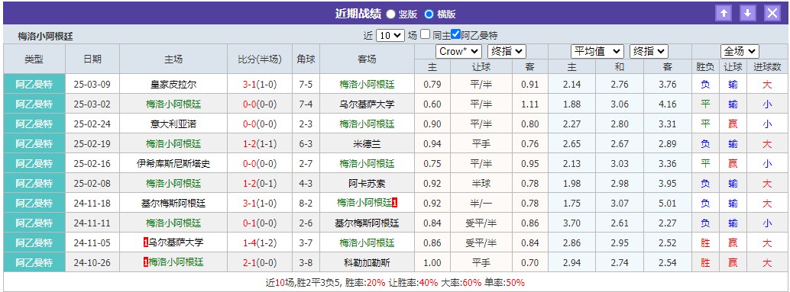Uncheck the 阿乙曼特 league checkbox
The width and height of the screenshot is (790, 292).
click(x=456, y=34)
